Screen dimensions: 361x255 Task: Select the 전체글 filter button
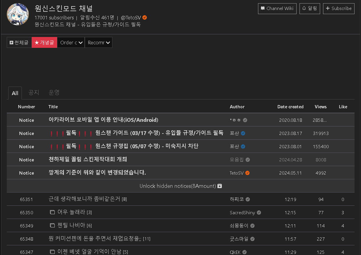[19, 43]
